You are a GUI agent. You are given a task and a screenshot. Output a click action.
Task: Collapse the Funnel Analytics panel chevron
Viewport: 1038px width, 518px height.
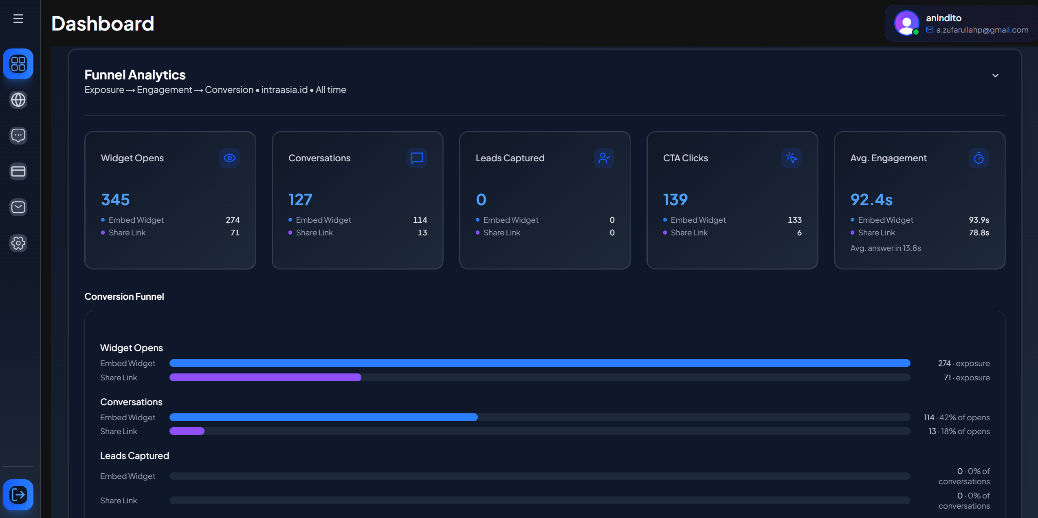[995, 76]
